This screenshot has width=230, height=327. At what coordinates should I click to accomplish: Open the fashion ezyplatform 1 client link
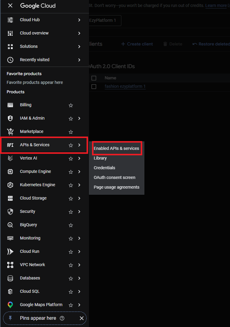(x=125, y=87)
